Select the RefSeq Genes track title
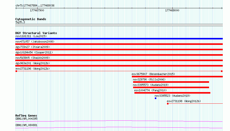This screenshot has width=230, height=131. pos(26,116)
